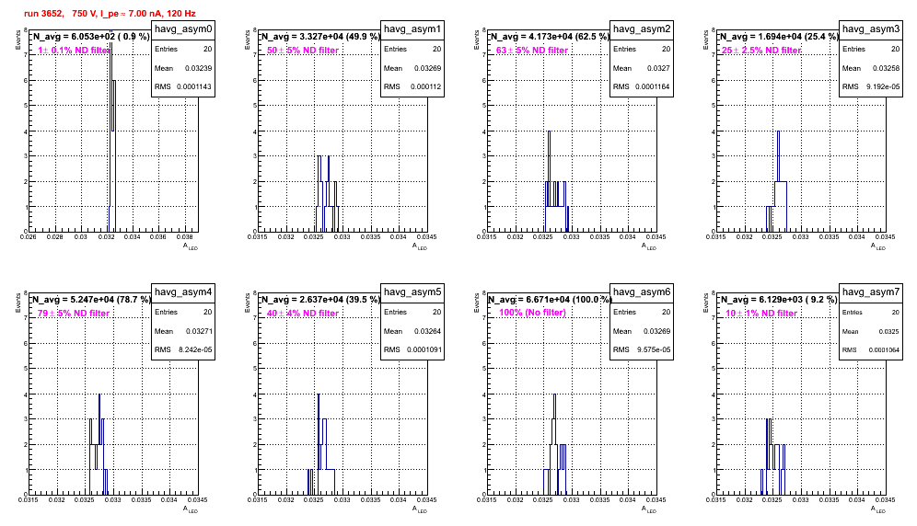Screen dimensions: 917x526
Task: Click N_avg = 3.327e+04 label
Action: (320, 37)
